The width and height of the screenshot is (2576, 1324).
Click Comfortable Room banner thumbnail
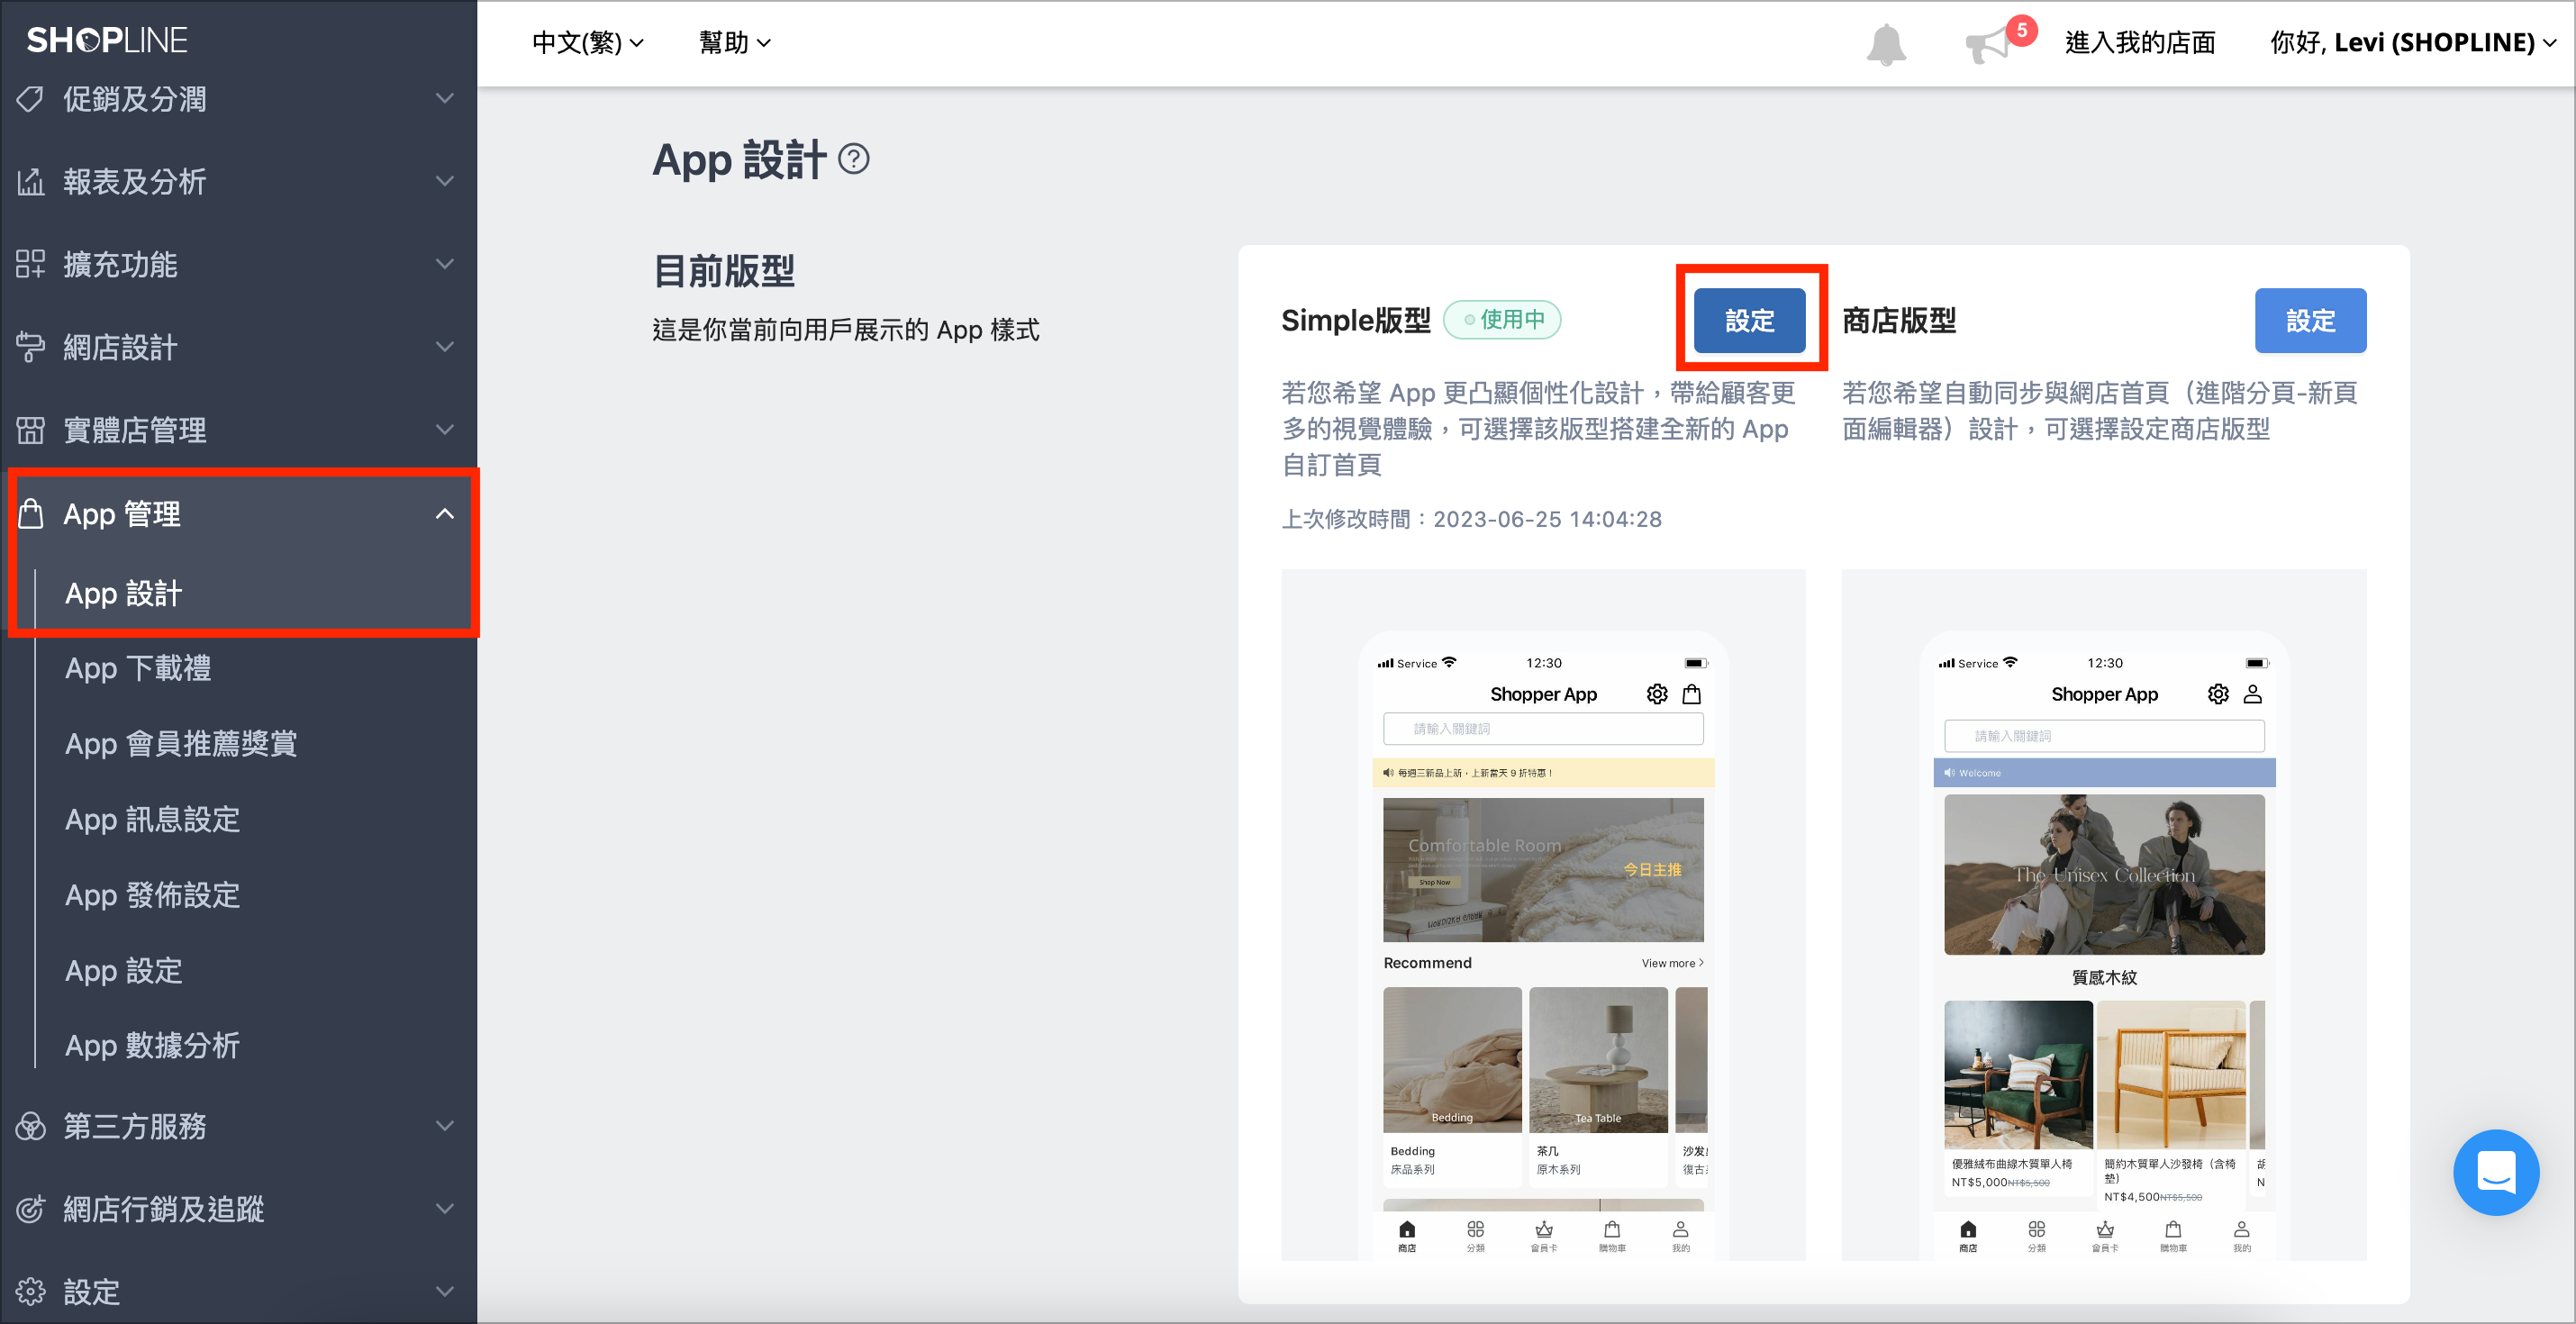click(x=1543, y=869)
